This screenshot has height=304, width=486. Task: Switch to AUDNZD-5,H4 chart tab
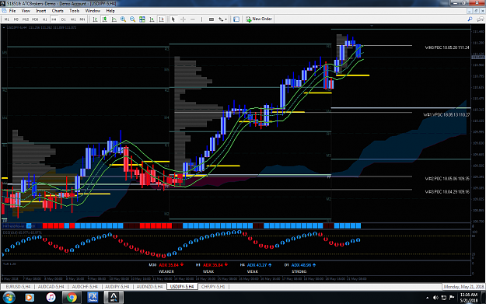coord(149,287)
